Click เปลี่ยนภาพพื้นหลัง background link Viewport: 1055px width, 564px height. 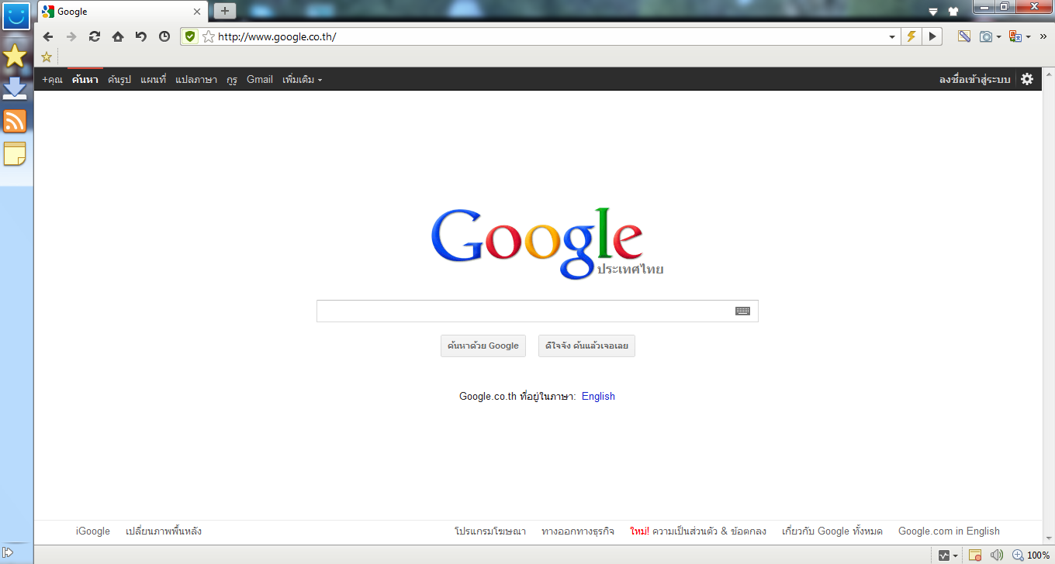click(x=164, y=531)
